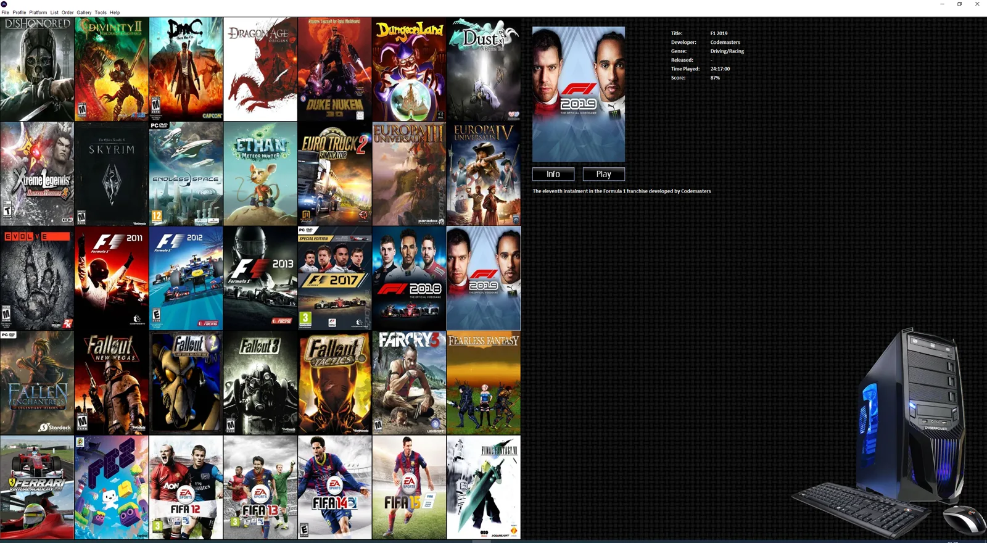The height and width of the screenshot is (543, 987).
Task: Open the Tools menu
Action: (101, 12)
